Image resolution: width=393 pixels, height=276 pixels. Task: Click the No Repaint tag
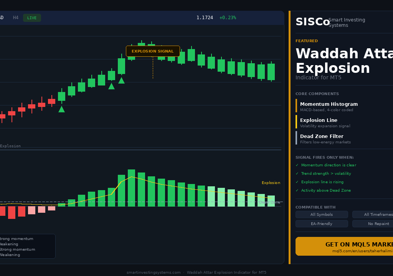[373, 223]
